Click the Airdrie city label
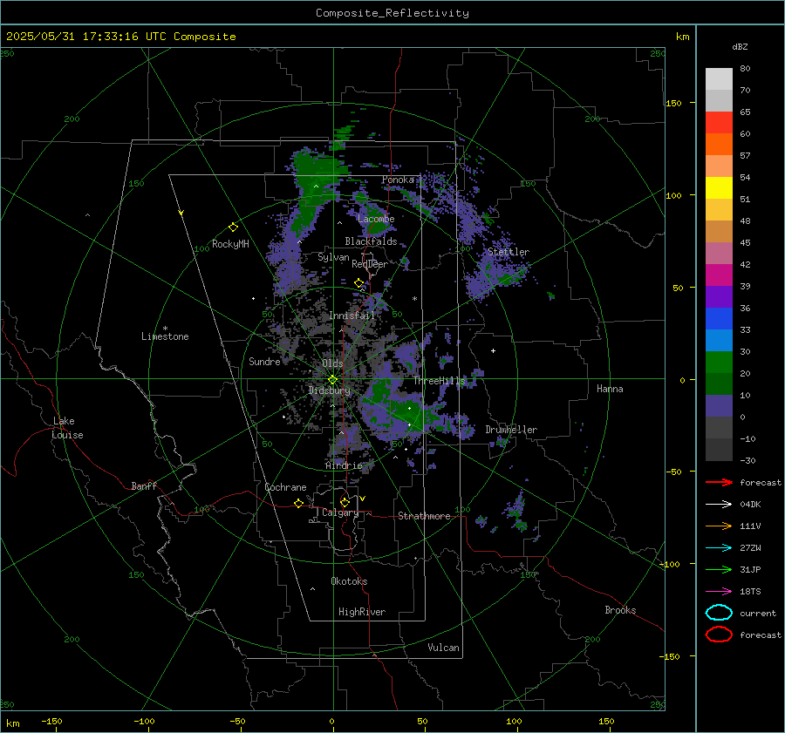Image resolution: width=785 pixels, height=733 pixels. (x=344, y=465)
